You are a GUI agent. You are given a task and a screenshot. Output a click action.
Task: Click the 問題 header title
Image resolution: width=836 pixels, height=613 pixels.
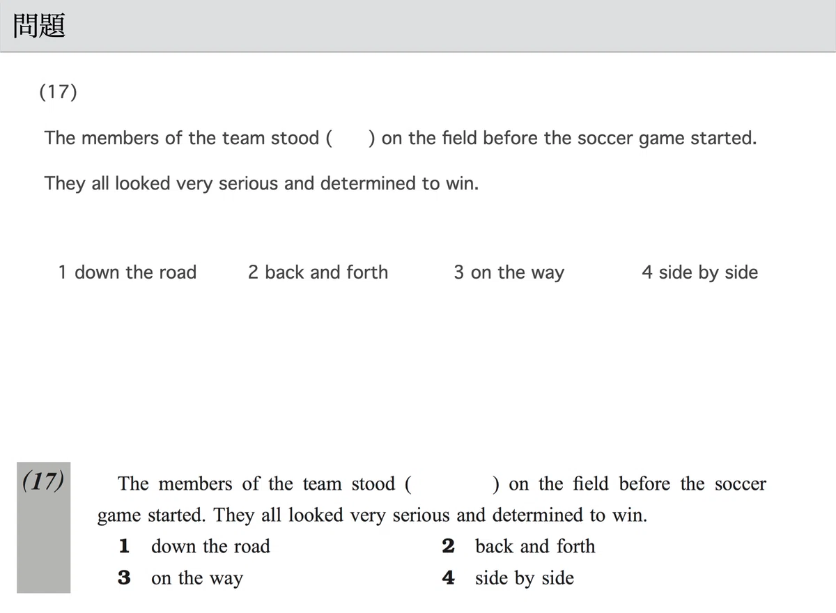(39, 26)
